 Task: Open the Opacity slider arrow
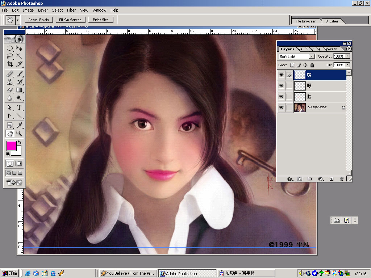(x=347, y=56)
